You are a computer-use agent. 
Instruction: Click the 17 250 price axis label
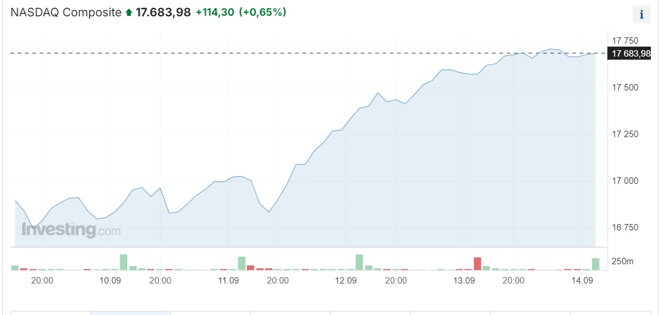(624, 134)
